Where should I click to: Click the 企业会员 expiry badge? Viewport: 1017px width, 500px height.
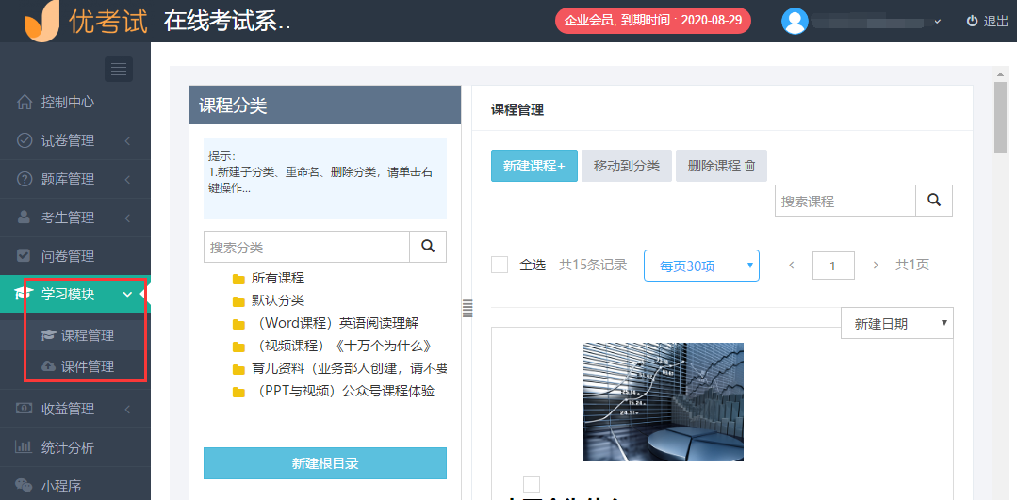[652, 20]
